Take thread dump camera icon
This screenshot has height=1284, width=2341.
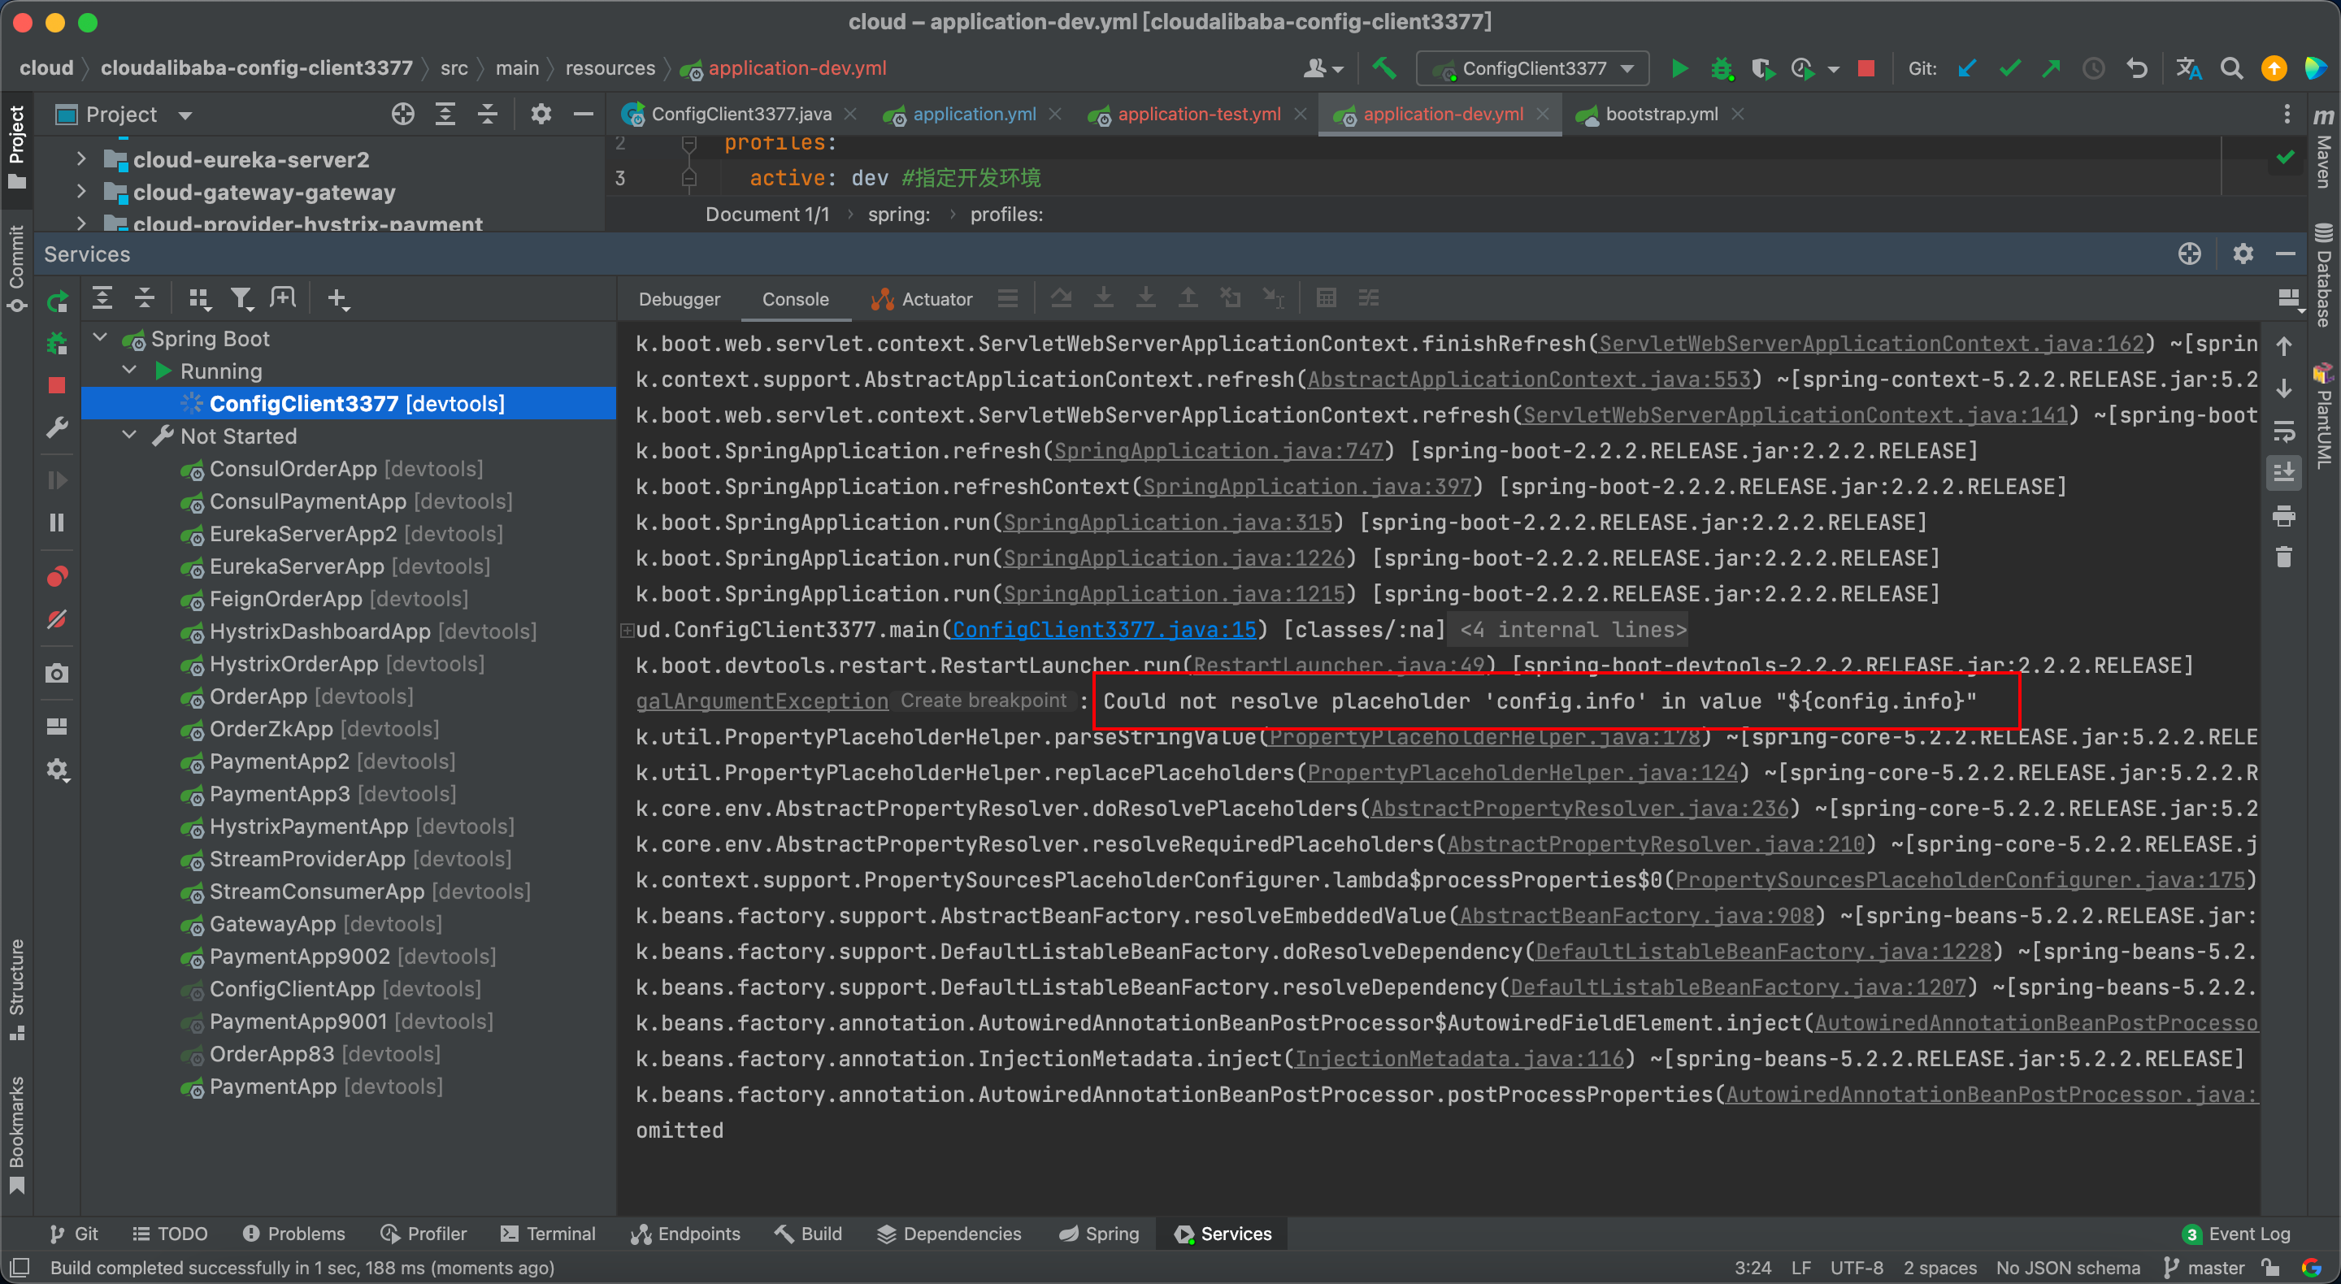(57, 674)
